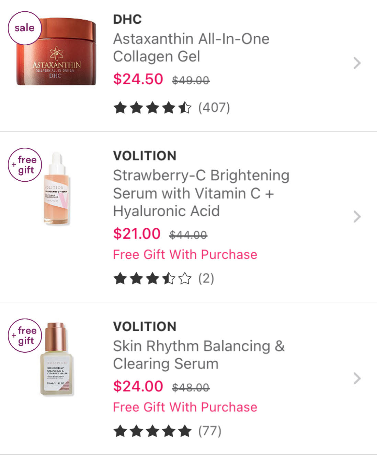This screenshot has width=377, height=457.
Task: Select the DHC brand name
Action: [127, 19]
